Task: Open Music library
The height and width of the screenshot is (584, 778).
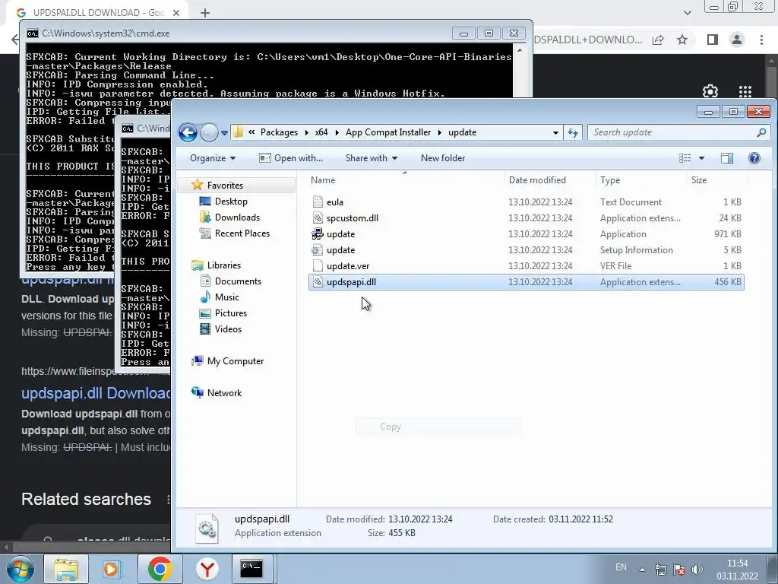Action: (226, 297)
